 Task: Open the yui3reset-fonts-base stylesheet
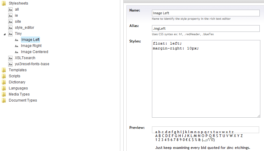(32, 64)
